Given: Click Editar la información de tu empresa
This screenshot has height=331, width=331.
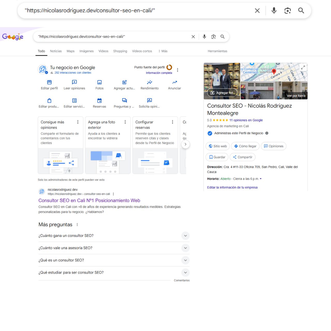Looking at the screenshot, I should click(232, 187).
